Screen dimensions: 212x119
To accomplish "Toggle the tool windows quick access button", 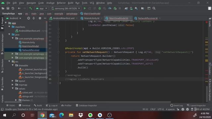I will tap(2, 109).
